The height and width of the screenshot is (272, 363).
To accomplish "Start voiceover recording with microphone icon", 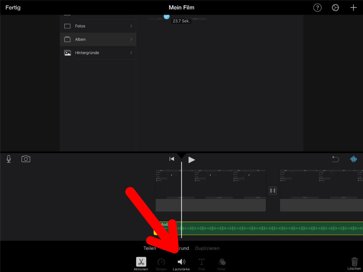I will click(9, 159).
